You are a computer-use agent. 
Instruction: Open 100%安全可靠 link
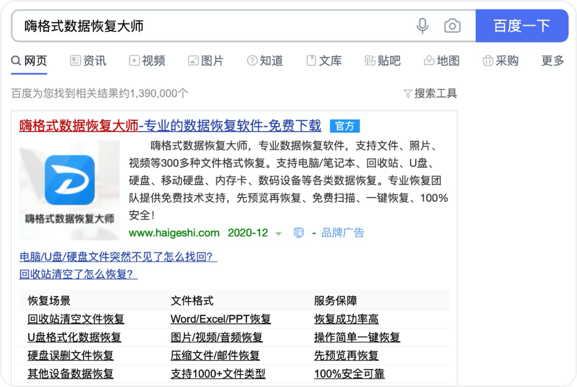point(349,374)
